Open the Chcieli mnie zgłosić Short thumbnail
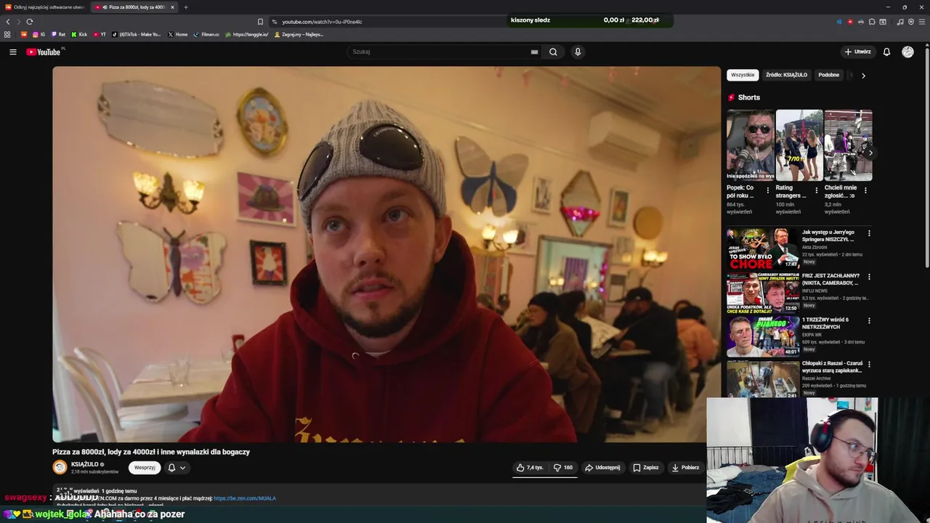930x523 pixels. pyautogui.click(x=848, y=145)
